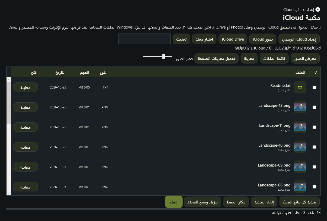Switch to قائمة الملفات view
The height and width of the screenshot is (221, 327).
coord(274,58)
